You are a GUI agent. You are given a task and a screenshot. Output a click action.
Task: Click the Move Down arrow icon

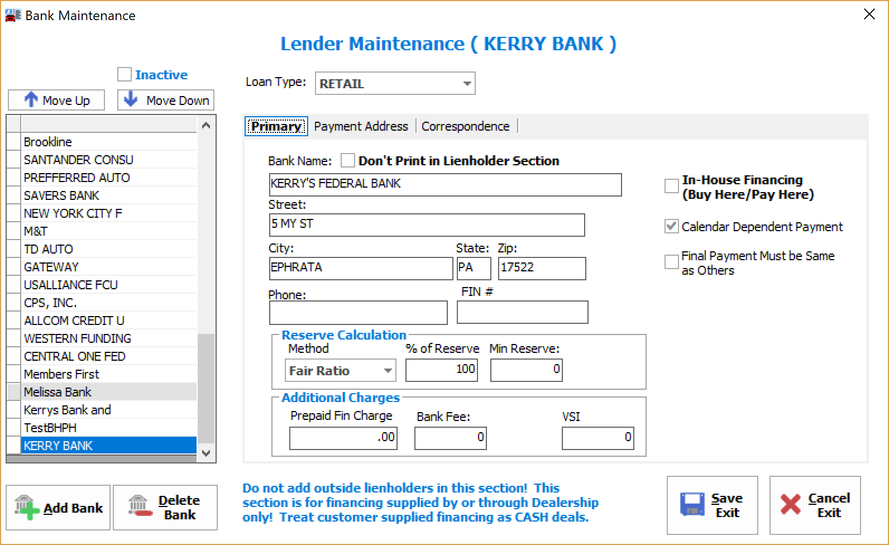pyautogui.click(x=131, y=99)
